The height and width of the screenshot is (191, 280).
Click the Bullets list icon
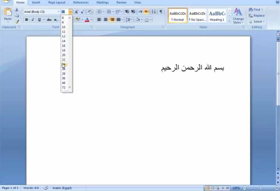(100, 12)
